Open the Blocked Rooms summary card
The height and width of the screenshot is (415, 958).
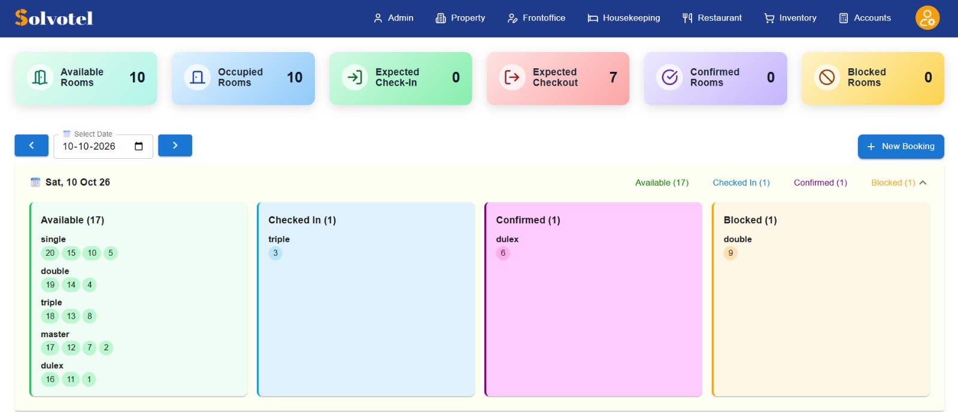(873, 78)
